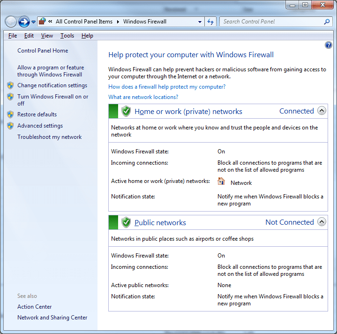Collapse the Home or work networks section
Viewport: 337px width, 334px height.
coord(322,111)
